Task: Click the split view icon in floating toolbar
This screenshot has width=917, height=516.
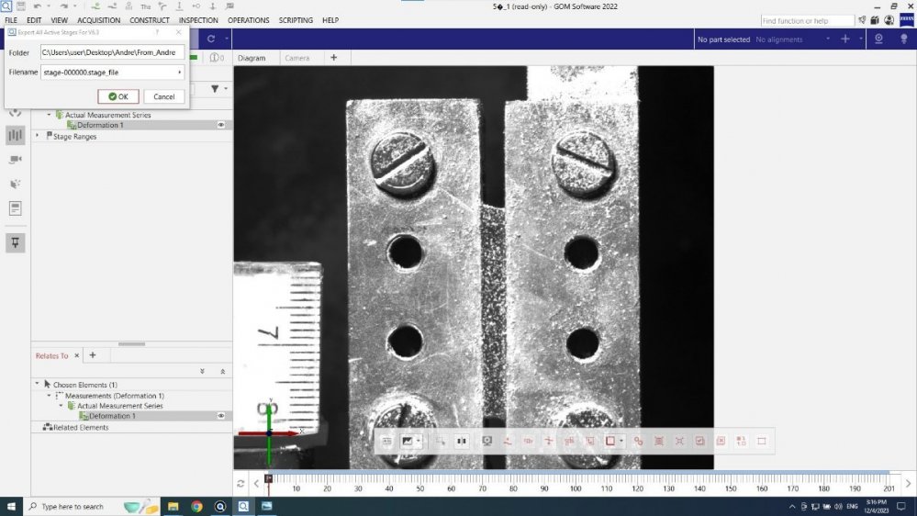Action: point(461,441)
